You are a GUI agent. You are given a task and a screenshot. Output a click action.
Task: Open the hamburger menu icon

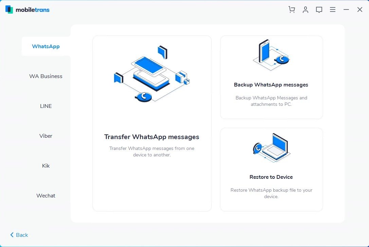[332, 9]
